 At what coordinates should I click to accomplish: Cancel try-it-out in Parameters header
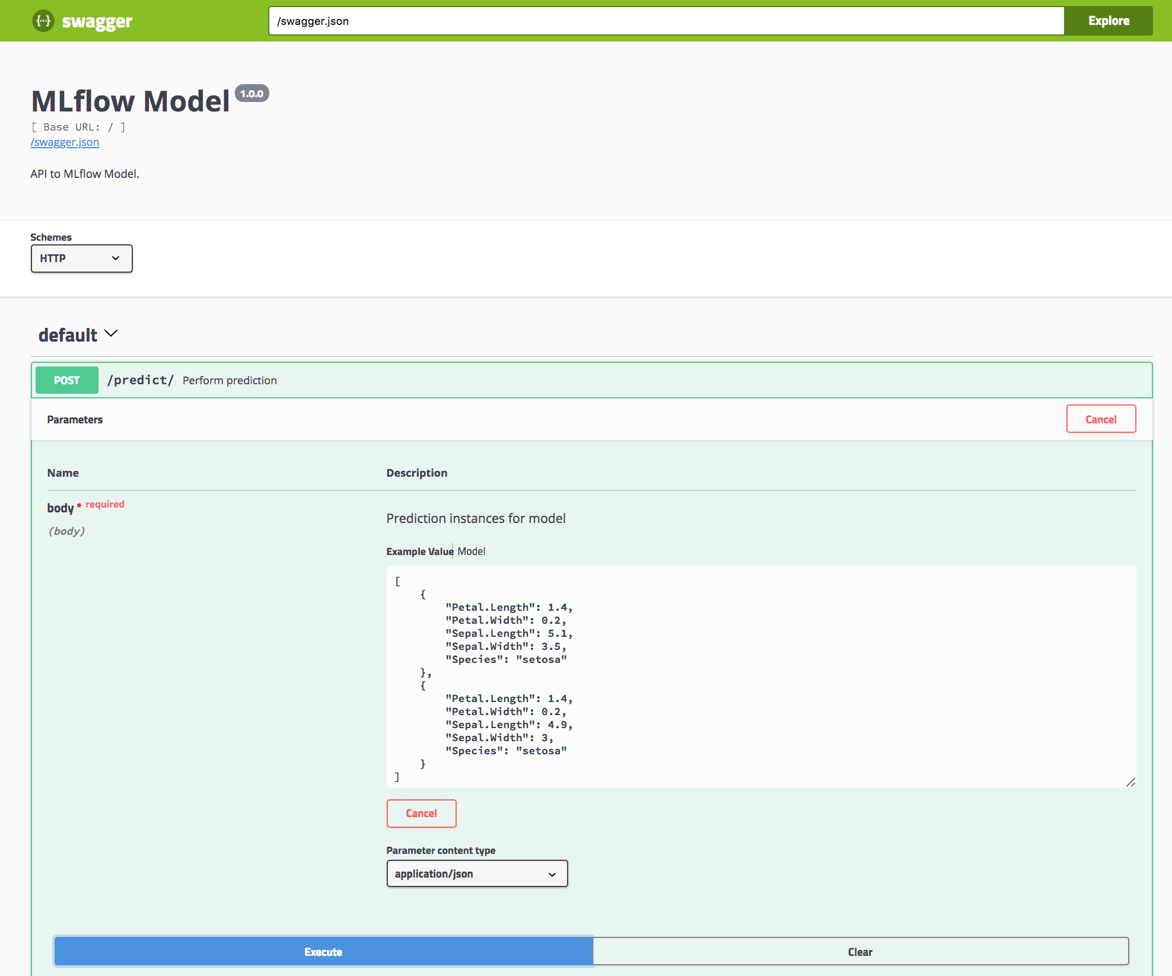pyautogui.click(x=1100, y=419)
